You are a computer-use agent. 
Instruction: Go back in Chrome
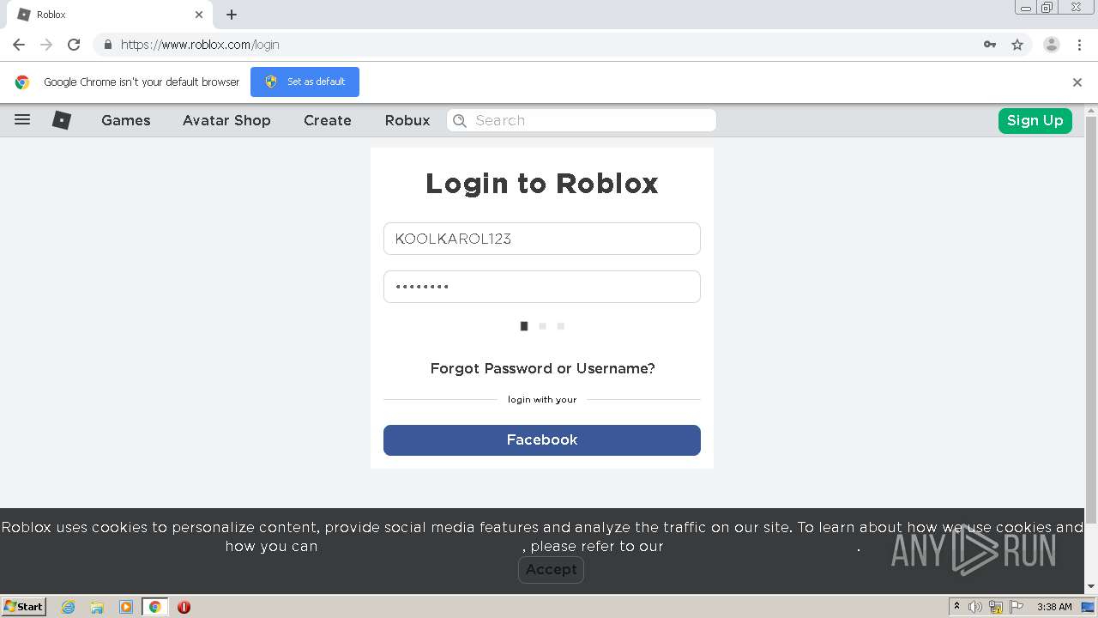click(19, 45)
